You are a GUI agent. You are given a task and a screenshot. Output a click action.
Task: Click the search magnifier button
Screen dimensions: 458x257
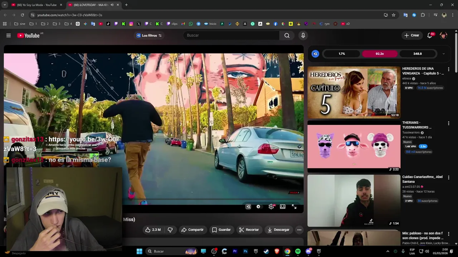pos(287,35)
